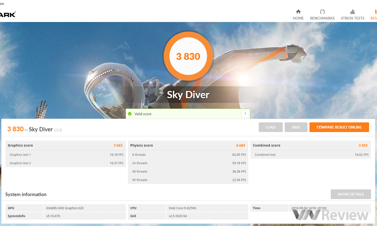Click the SystemInfo label cell
This screenshot has height=226, width=377.
click(x=24, y=216)
